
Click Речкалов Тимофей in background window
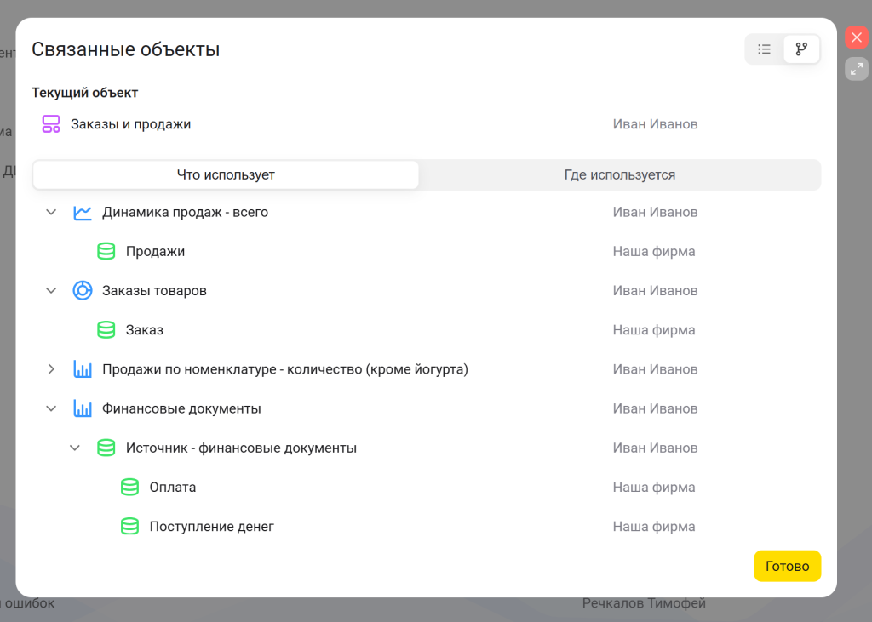coord(644,603)
